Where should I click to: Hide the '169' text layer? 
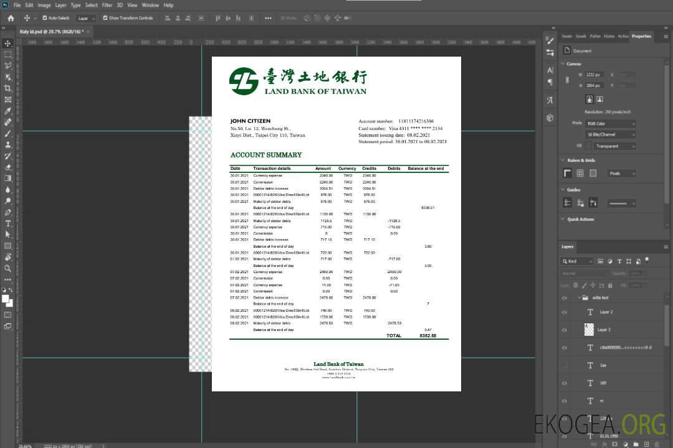pyautogui.click(x=565, y=383)
